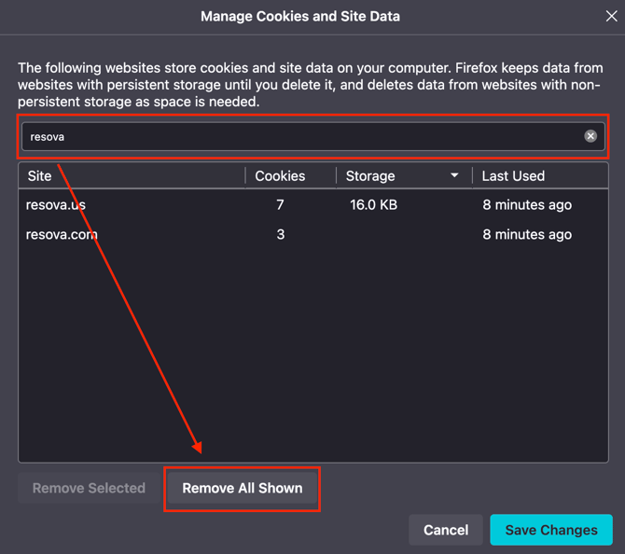
Task: Clear the search field with the X icon
Action: point(590,136)
